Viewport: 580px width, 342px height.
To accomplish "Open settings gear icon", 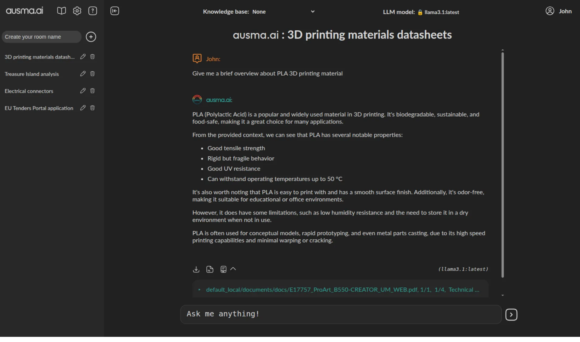I will coord(77,11).
